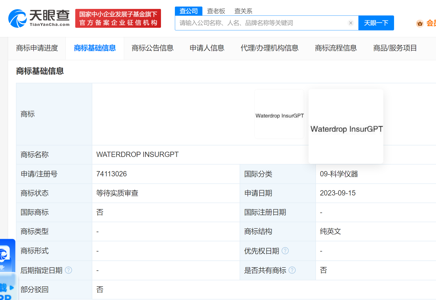
Task: Click the 国际商标 label cell
Action: pos(54,212)
